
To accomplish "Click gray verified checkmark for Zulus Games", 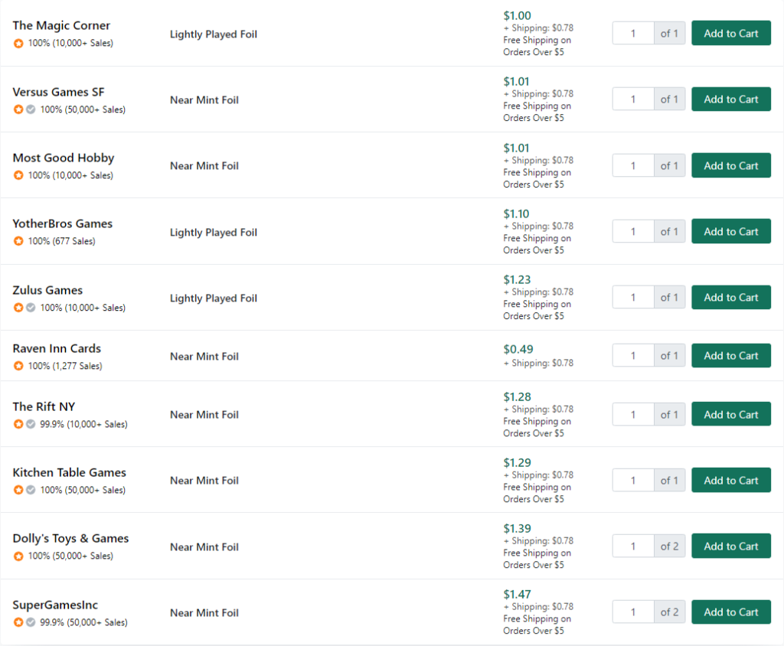I will tap(31, 308).
